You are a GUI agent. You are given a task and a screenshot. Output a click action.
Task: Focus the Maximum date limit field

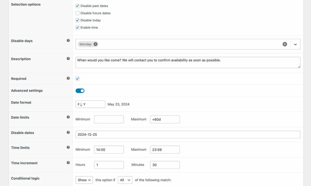point(165,119)
